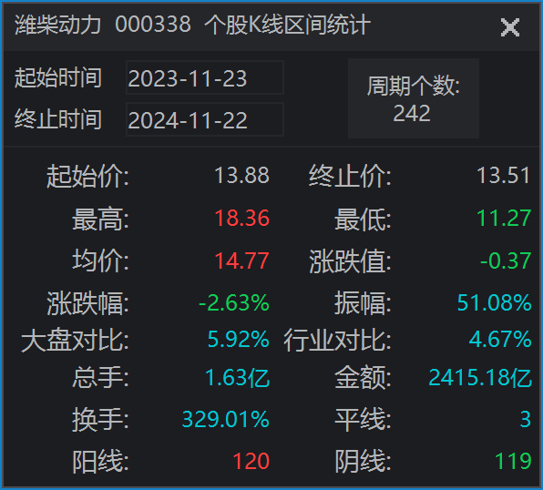Screen dimensions: 543x490
Task: Click the change value -0.37
Action: pos(506,260)
